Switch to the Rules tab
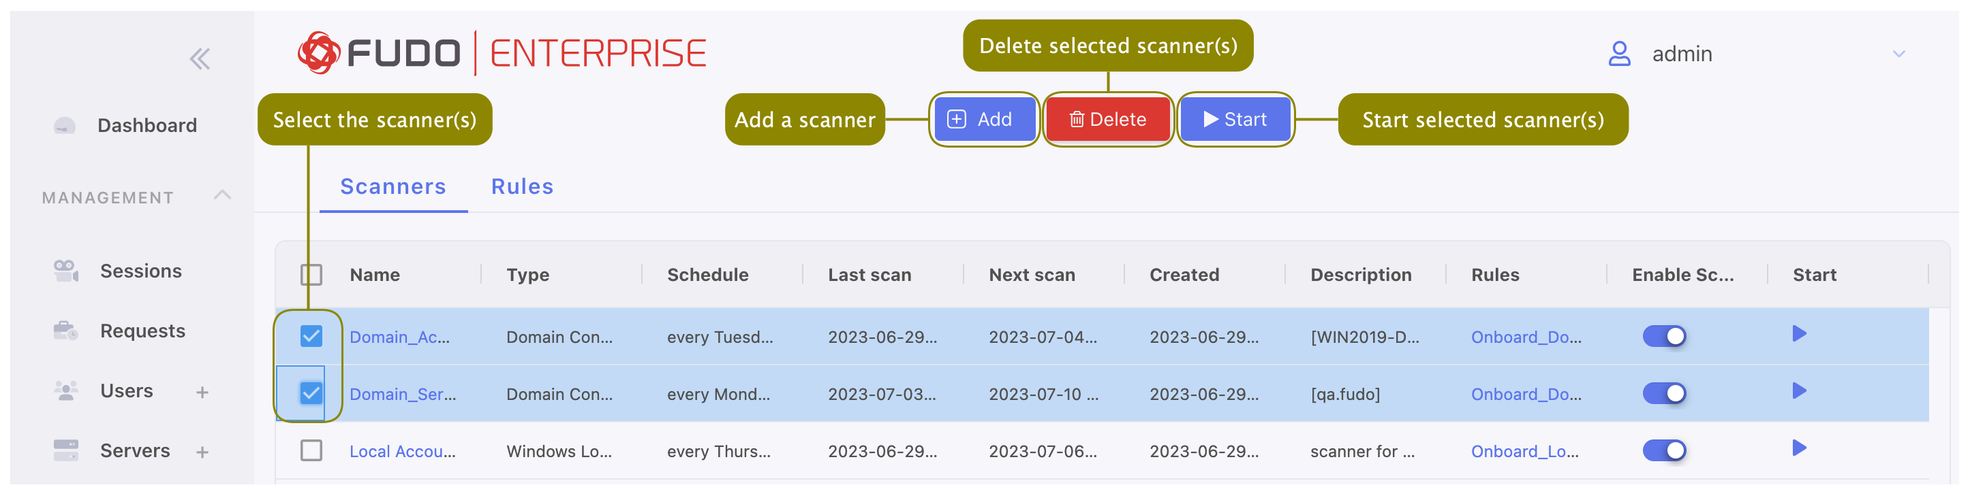 coord(521,186)
